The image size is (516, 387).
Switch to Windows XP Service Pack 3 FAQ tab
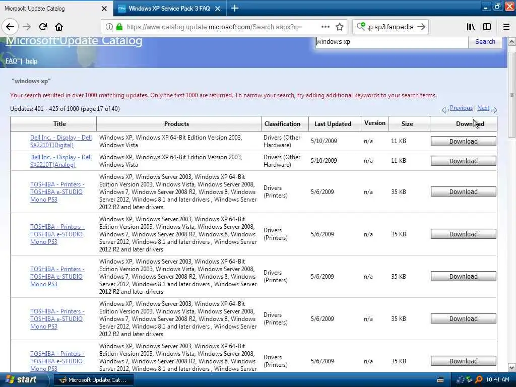pos(169,9)
